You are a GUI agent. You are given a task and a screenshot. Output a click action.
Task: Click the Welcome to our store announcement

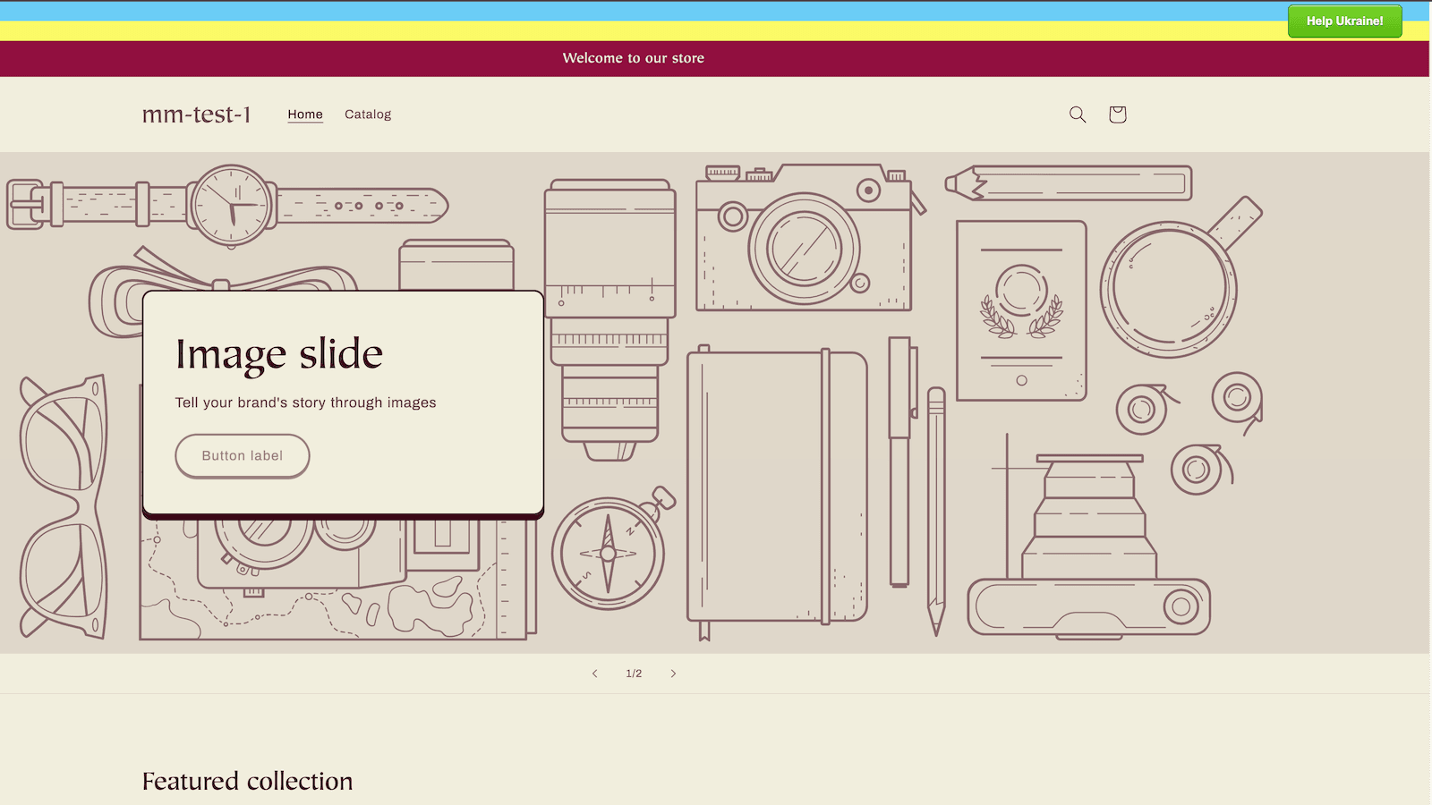633,58
